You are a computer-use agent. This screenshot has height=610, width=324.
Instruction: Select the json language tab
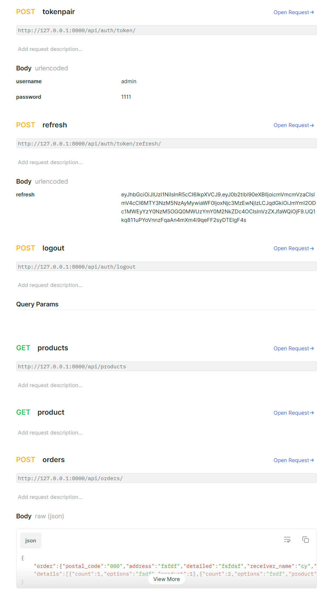coord(31,541)
